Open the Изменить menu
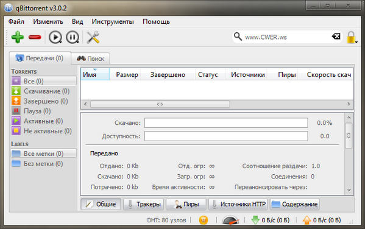Image resolution: width=365 pixels, height=229 pixels. (48, 22)
